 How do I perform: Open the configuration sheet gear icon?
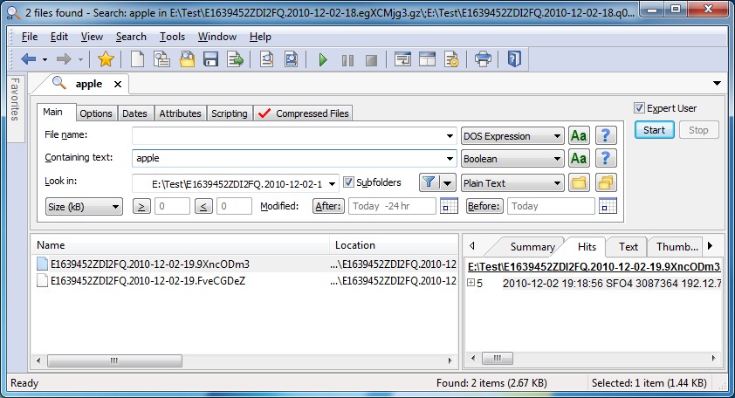click(451, 59)
